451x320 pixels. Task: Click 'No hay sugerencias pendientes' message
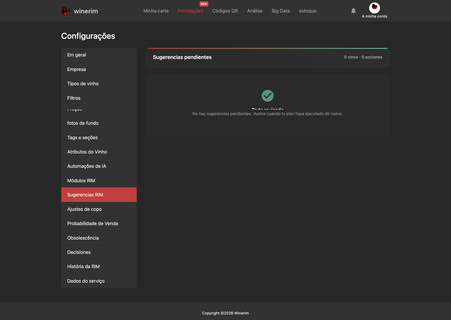click(x=268, y=114)
